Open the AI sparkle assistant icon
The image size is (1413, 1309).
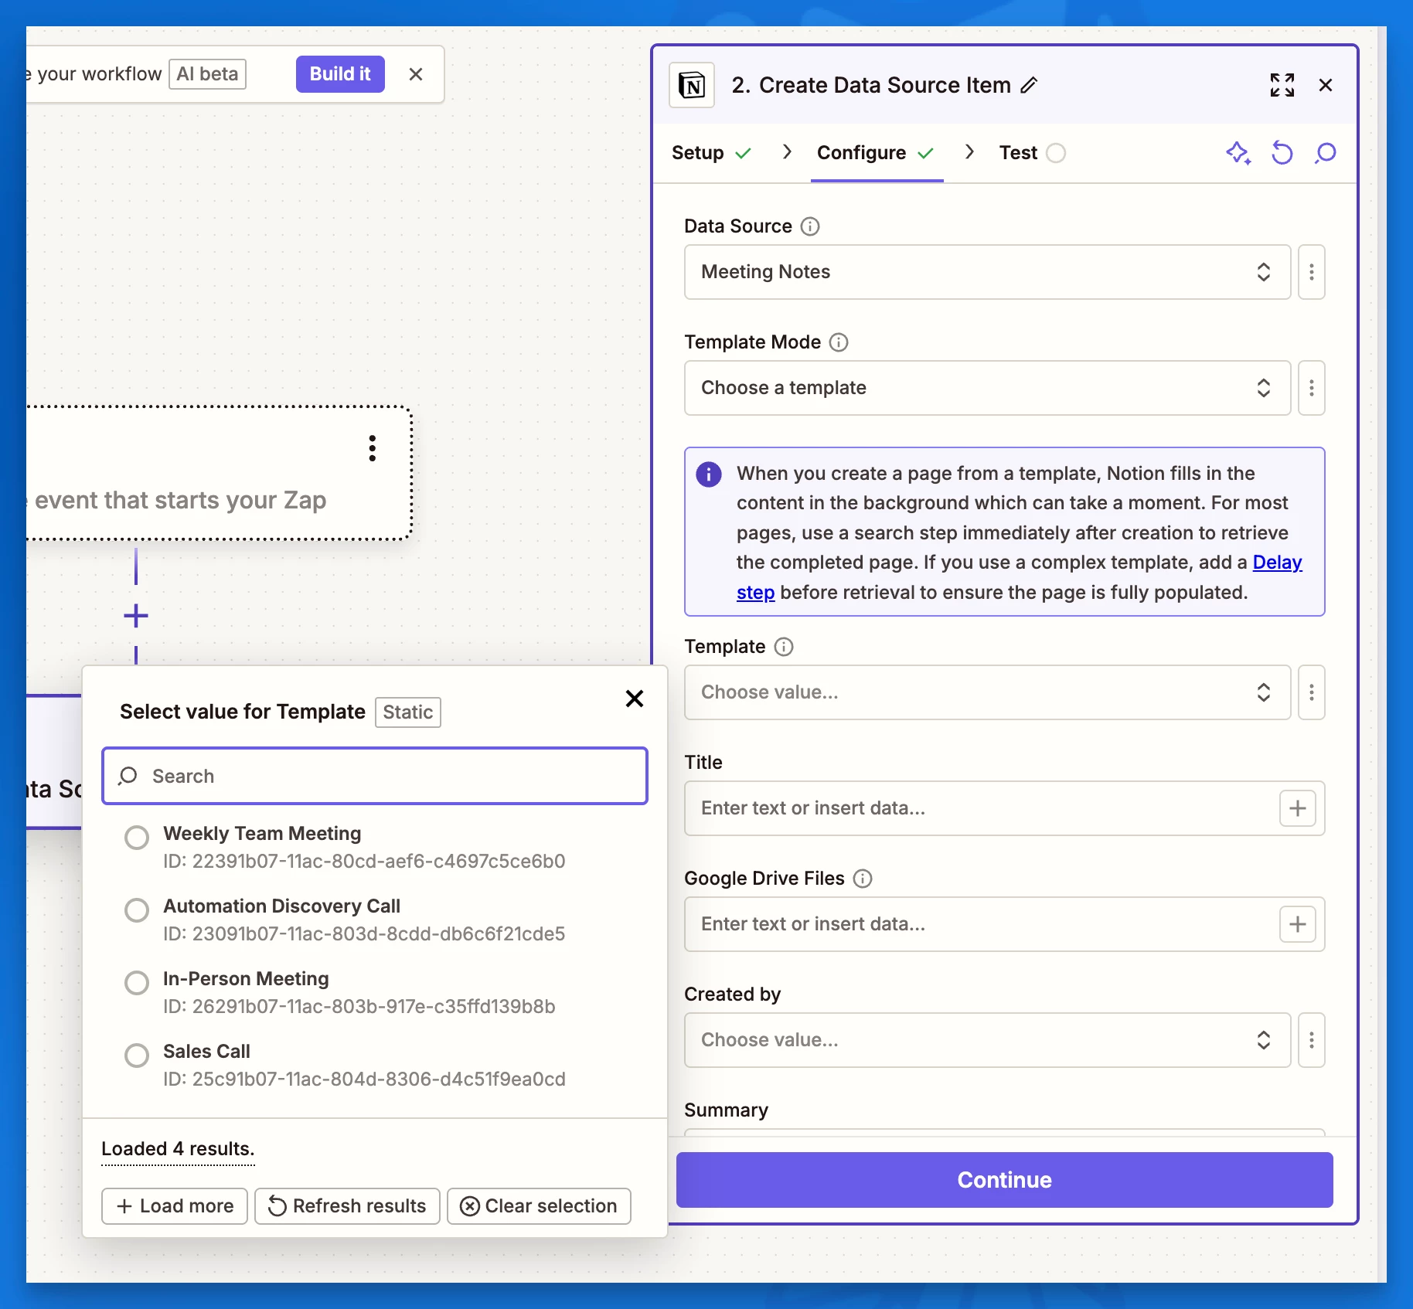coord(1238,153)
